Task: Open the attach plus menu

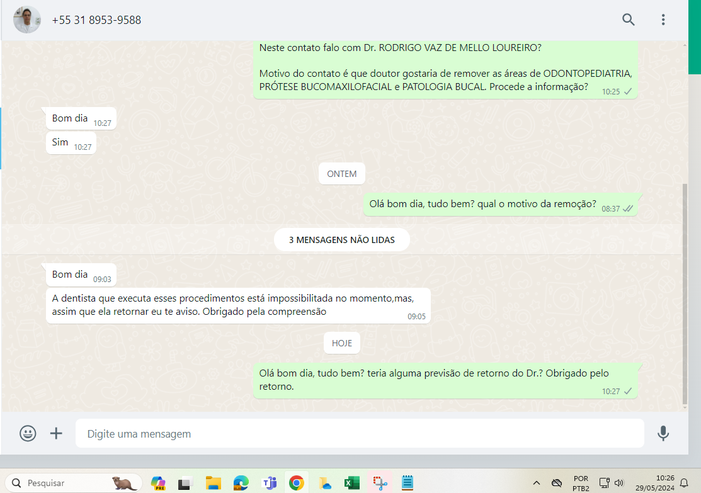Action: click(56, 433)
